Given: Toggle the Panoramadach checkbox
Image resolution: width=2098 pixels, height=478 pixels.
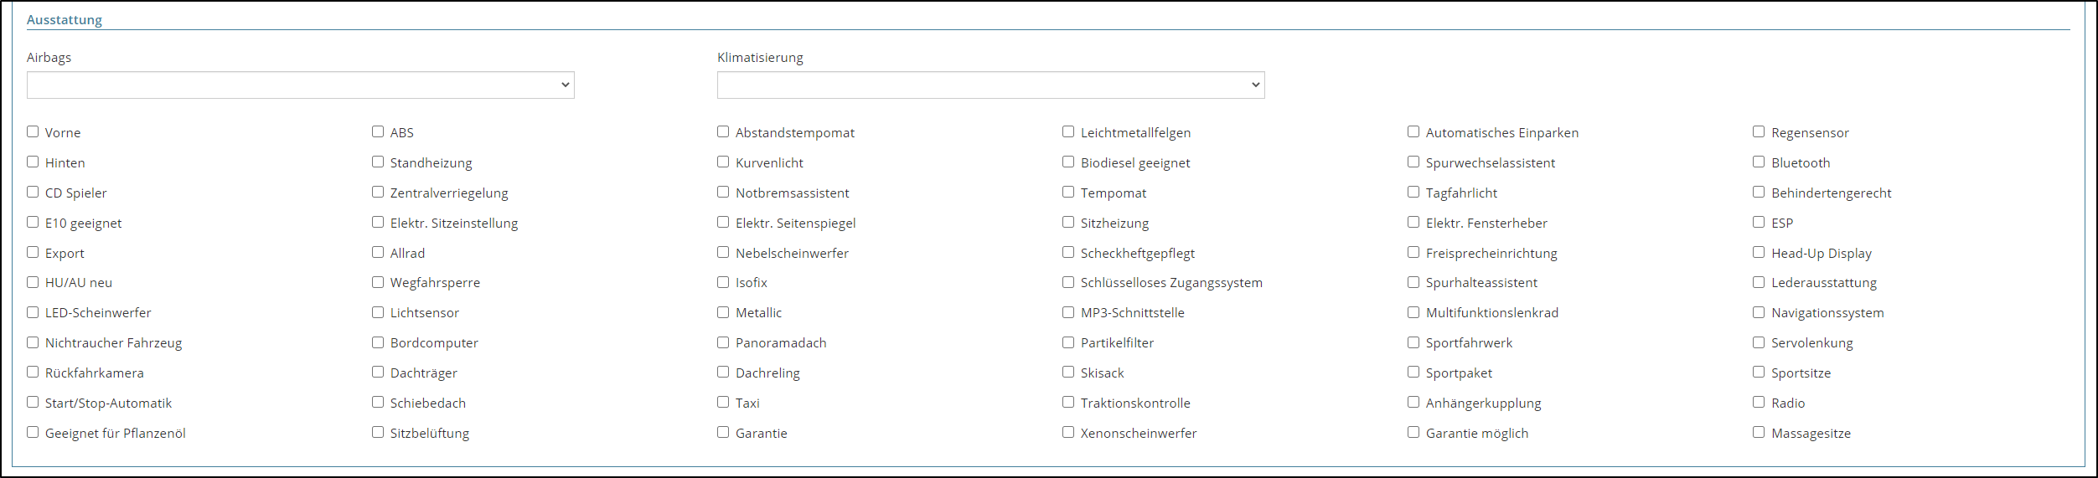Looking at the screenshot, I should 723,342.
